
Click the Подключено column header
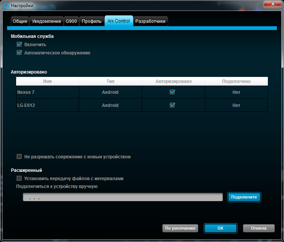(236, 81)
